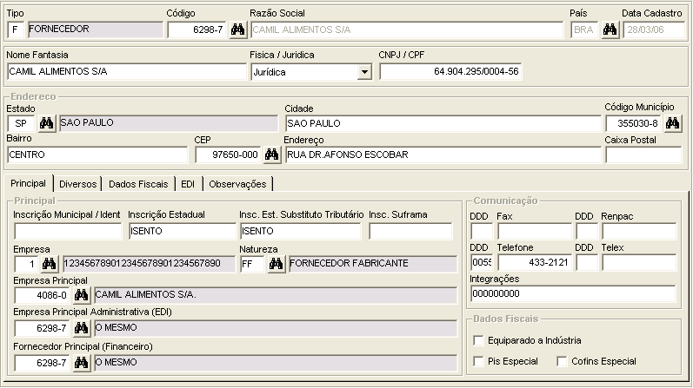693x388 pixels.
Task: Click the Inscrição Estadual field ISENTO
Action: coord(183,231)
